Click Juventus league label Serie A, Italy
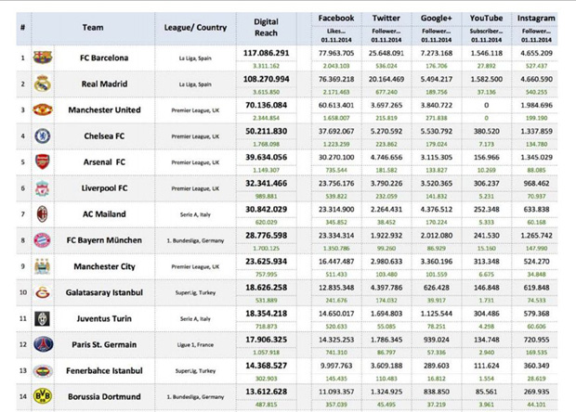The width and height of the screenshot is (576, 412). pyautogui.click(x=195, y=319)
